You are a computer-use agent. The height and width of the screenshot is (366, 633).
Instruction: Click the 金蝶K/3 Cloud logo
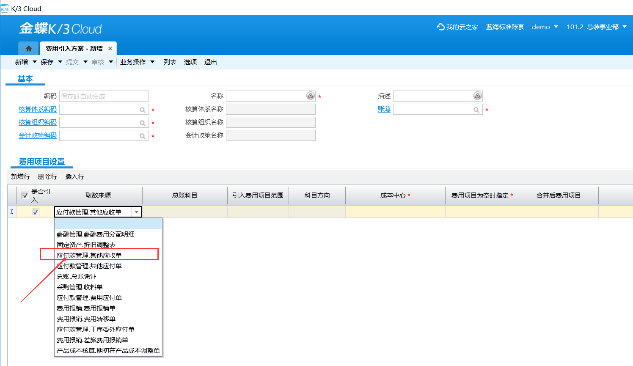(x=61, y=28)
